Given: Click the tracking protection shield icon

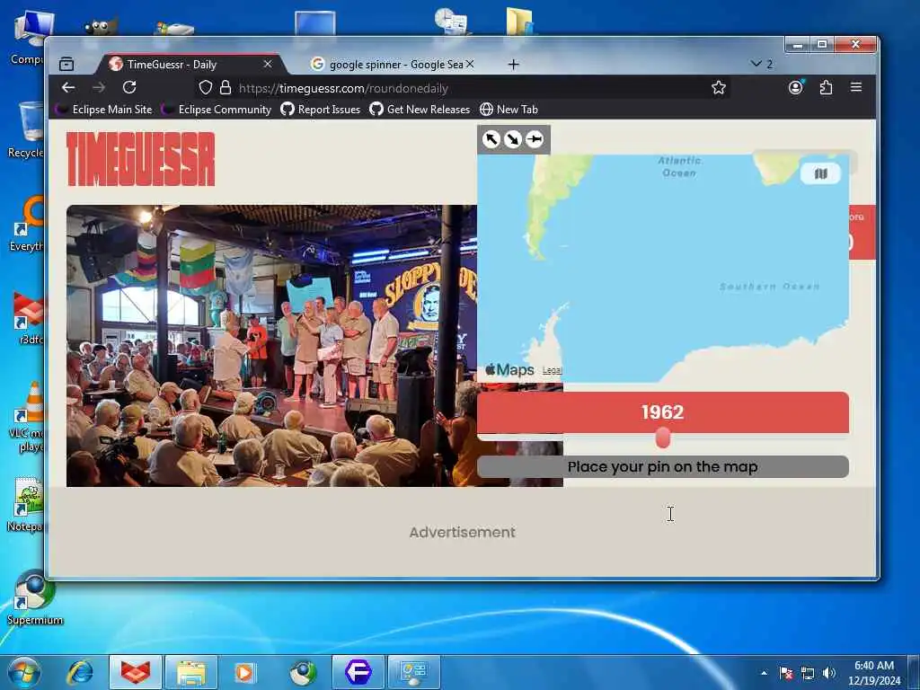Looking at the screenshot, I should [206, 88].
